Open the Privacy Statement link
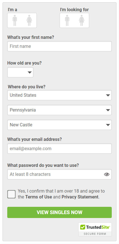119x244 pixels. 80,197
